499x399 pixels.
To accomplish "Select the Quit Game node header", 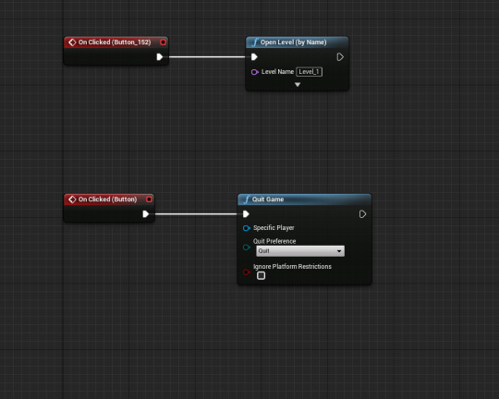I will click(x=304, y=199).
